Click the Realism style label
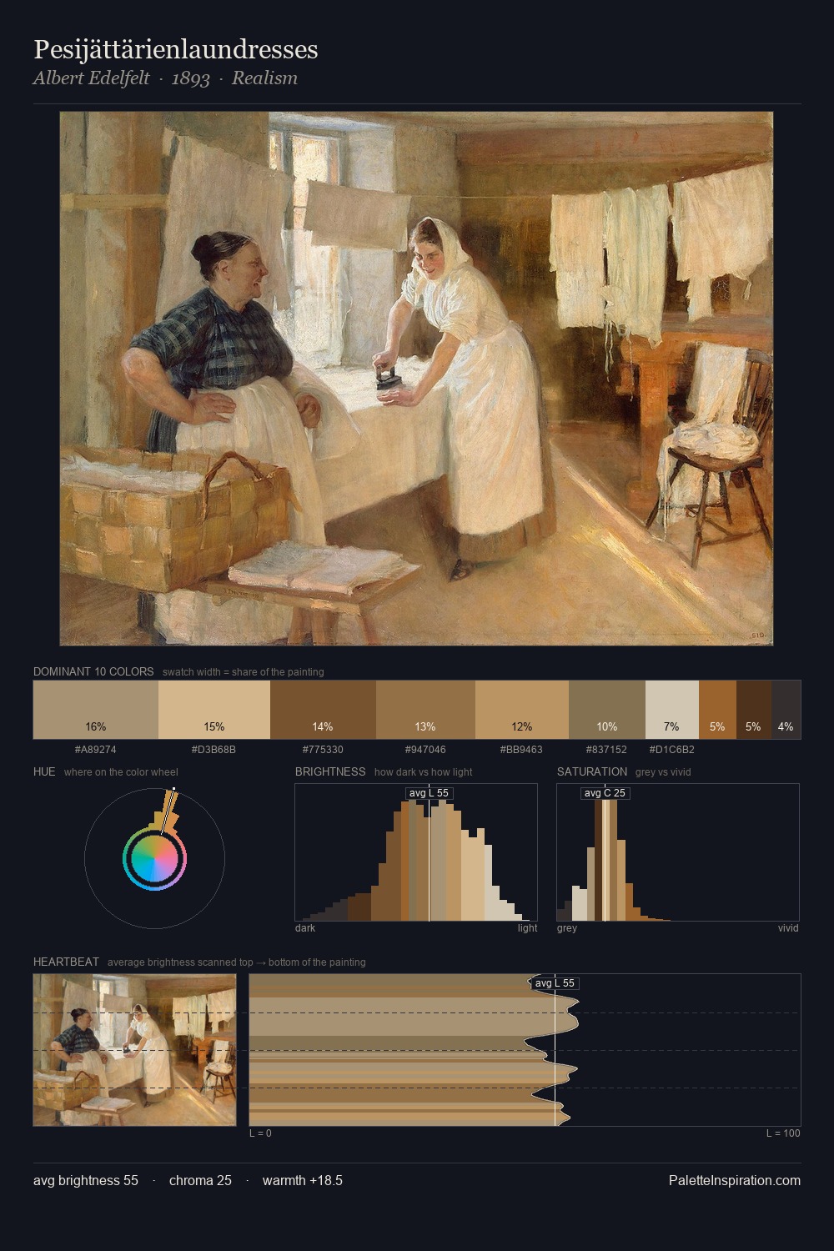 264,78
